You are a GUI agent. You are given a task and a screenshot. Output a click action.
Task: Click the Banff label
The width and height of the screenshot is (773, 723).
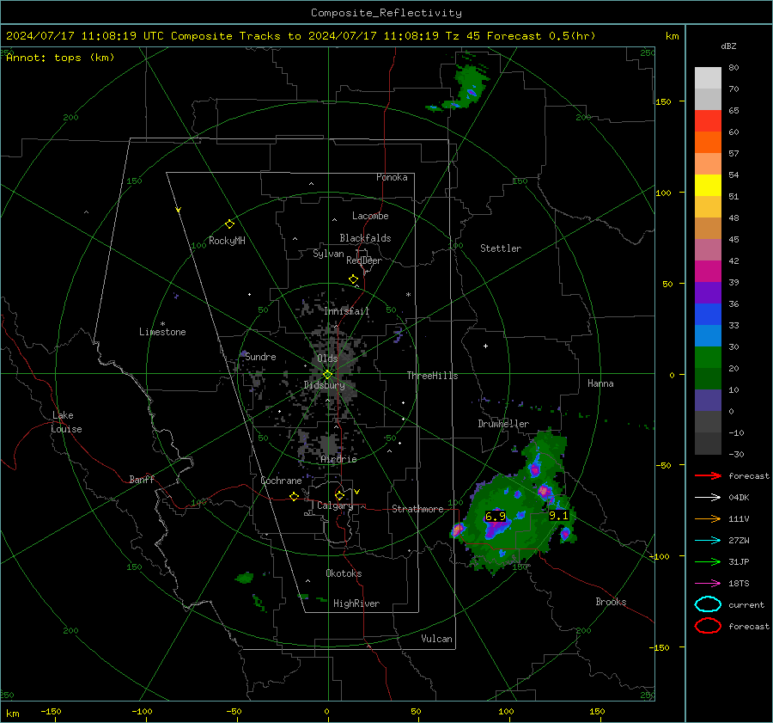142,479
